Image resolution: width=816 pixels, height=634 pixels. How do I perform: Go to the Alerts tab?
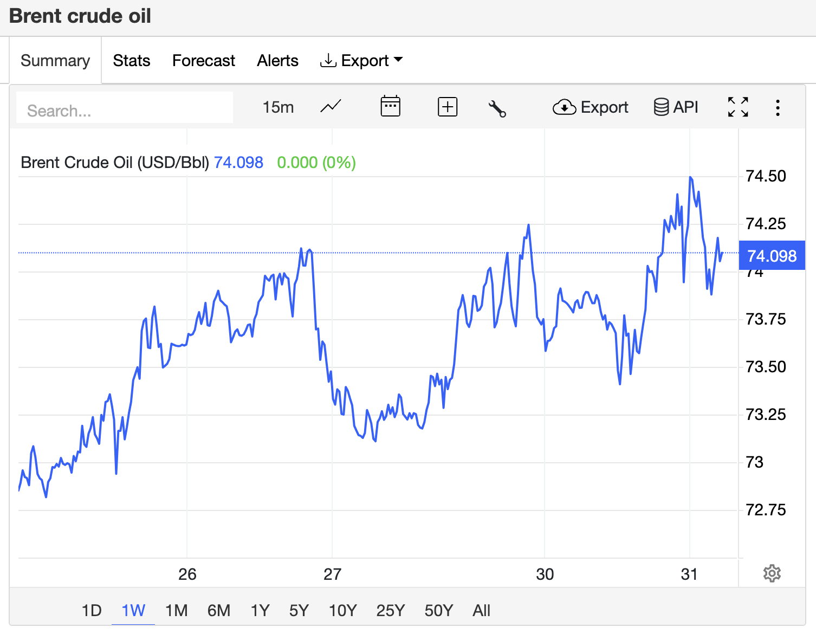277,61
